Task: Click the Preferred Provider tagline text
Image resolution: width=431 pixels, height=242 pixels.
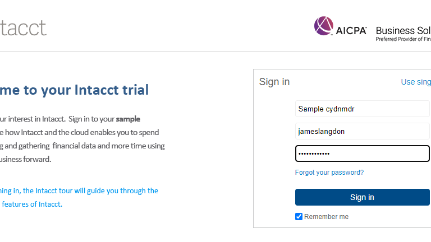Action: (x=404, y=39)
